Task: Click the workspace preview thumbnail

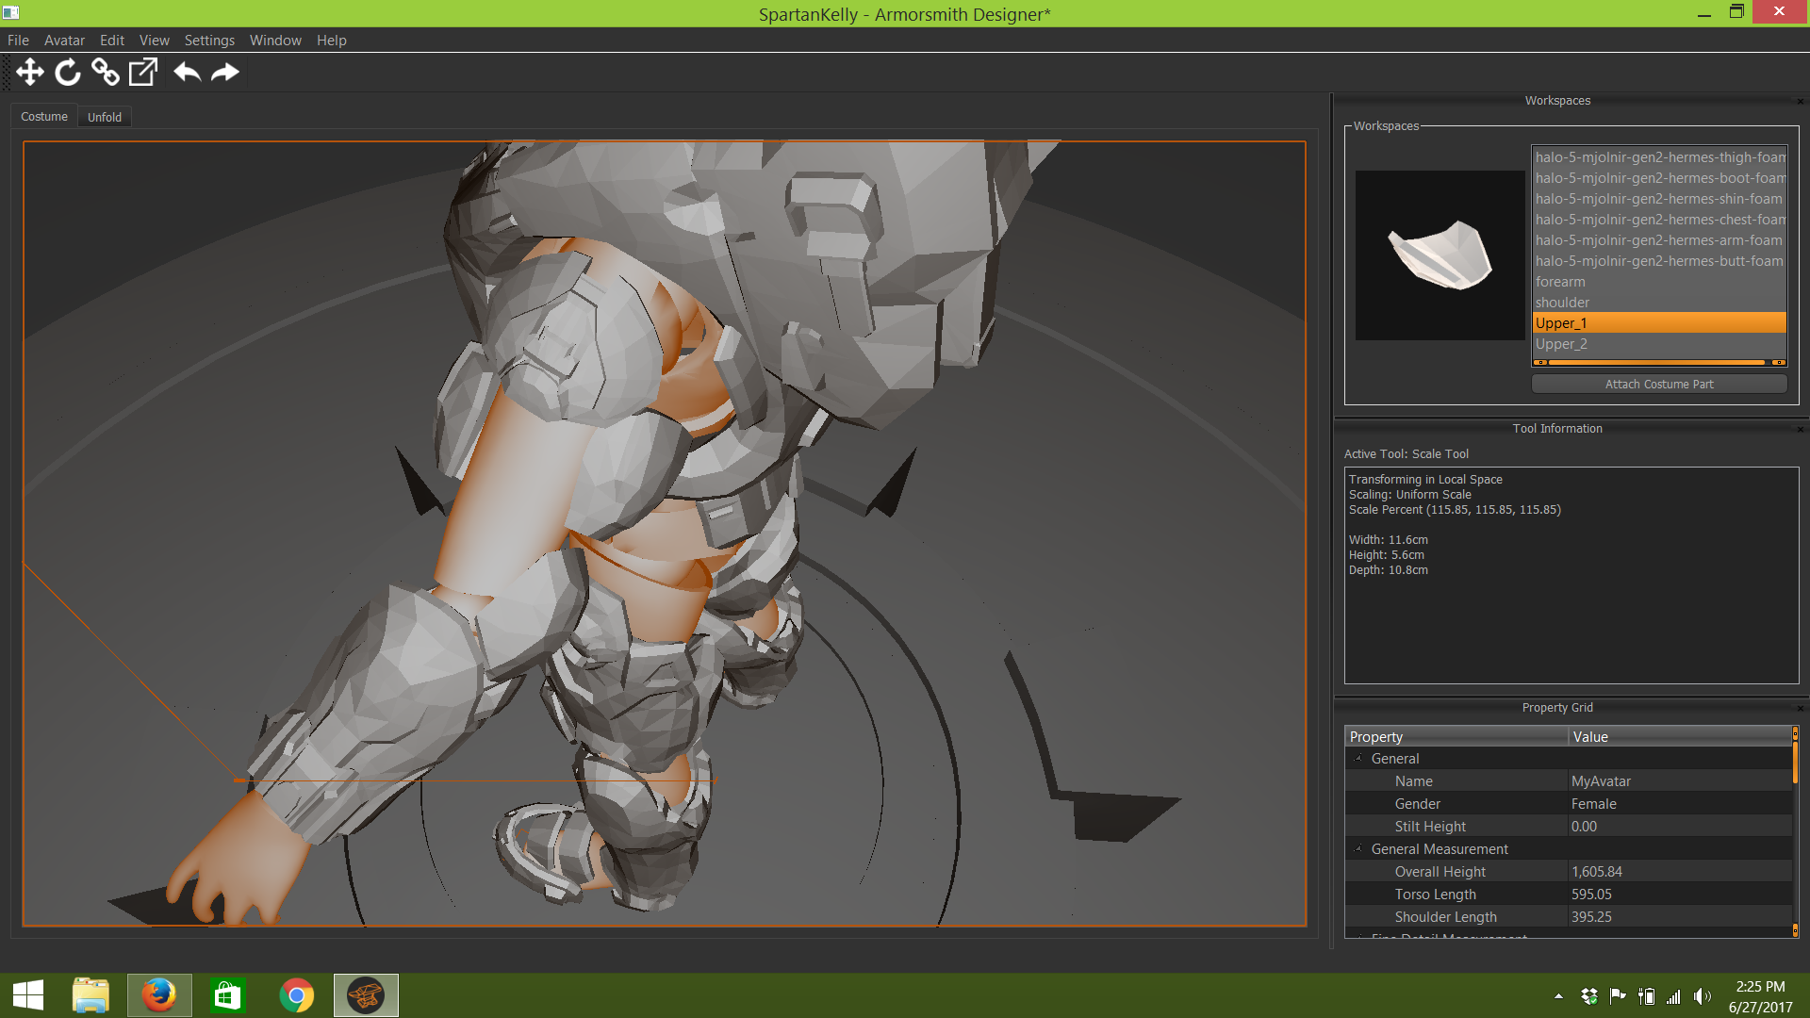Action: (1440, 254)
